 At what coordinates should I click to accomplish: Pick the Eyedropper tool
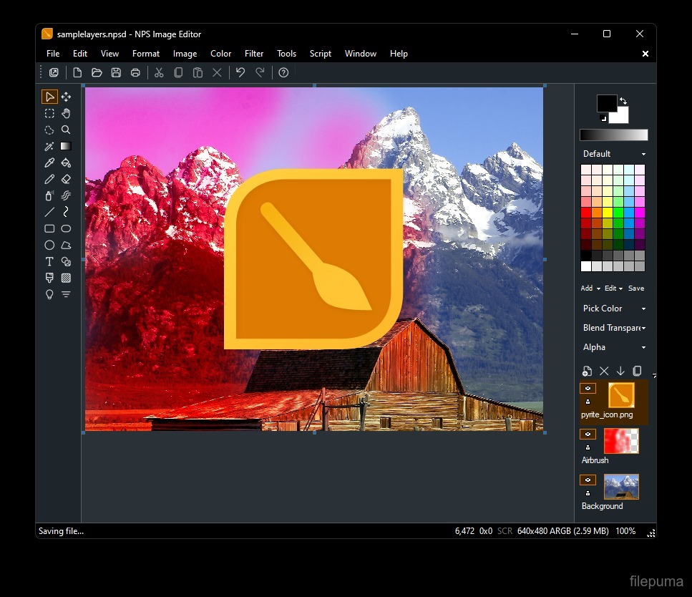pos(49,163)
